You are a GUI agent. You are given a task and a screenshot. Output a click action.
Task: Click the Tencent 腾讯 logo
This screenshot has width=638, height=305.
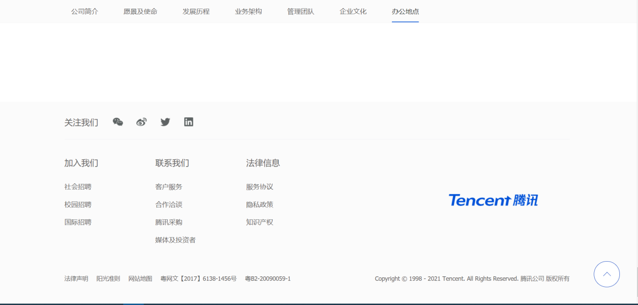(493, 200)
